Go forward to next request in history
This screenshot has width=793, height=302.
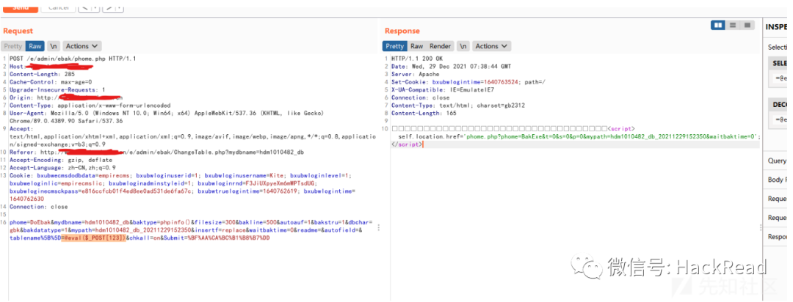tap(108, 7)
